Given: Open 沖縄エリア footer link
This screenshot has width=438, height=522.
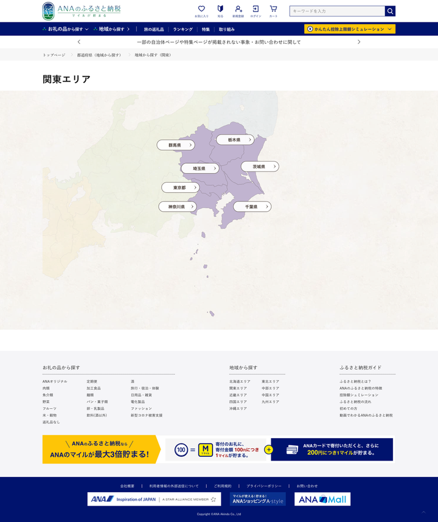Looking at the screenshot, I should (x=238, y=408).
